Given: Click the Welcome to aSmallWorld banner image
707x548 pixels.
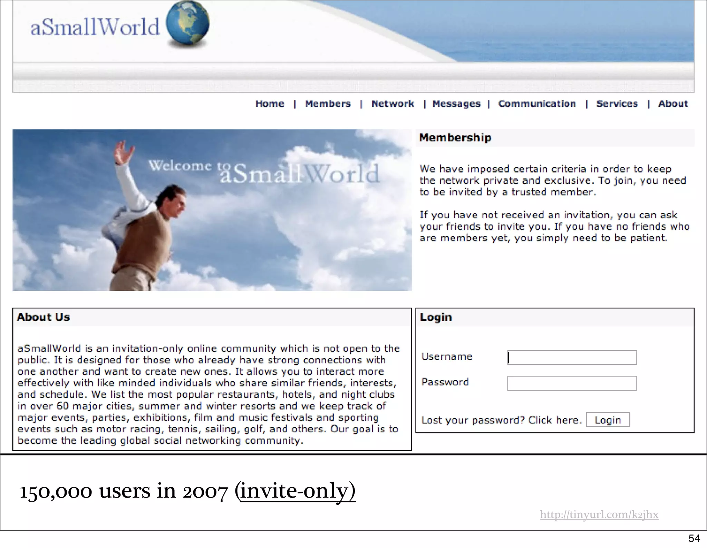Looking at the screenshot, I should [x=212, y=210].
